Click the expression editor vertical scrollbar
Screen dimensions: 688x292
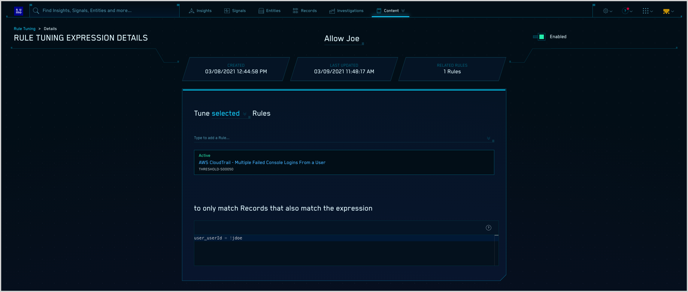pos(496,250)
